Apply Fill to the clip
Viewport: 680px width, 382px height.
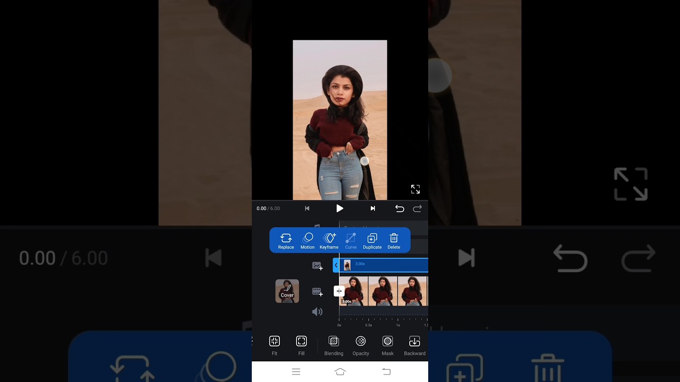(x=301, y=345)
